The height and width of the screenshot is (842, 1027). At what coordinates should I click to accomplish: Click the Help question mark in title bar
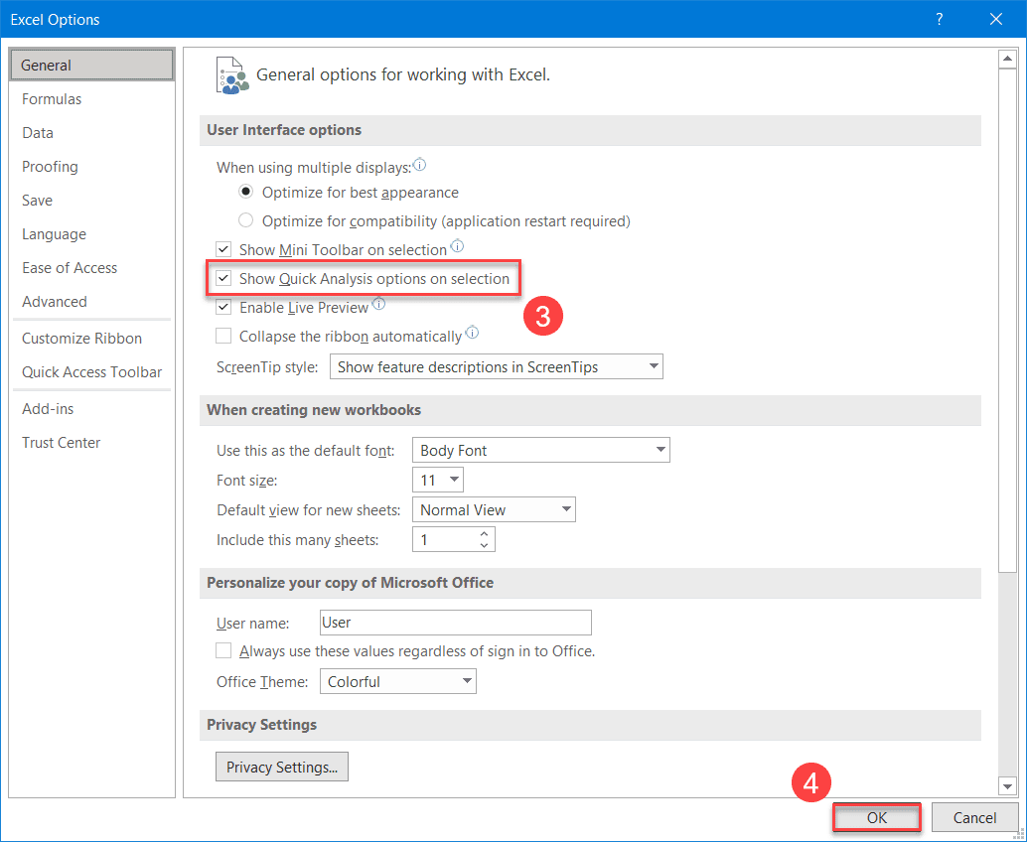[x=939, y=19]
